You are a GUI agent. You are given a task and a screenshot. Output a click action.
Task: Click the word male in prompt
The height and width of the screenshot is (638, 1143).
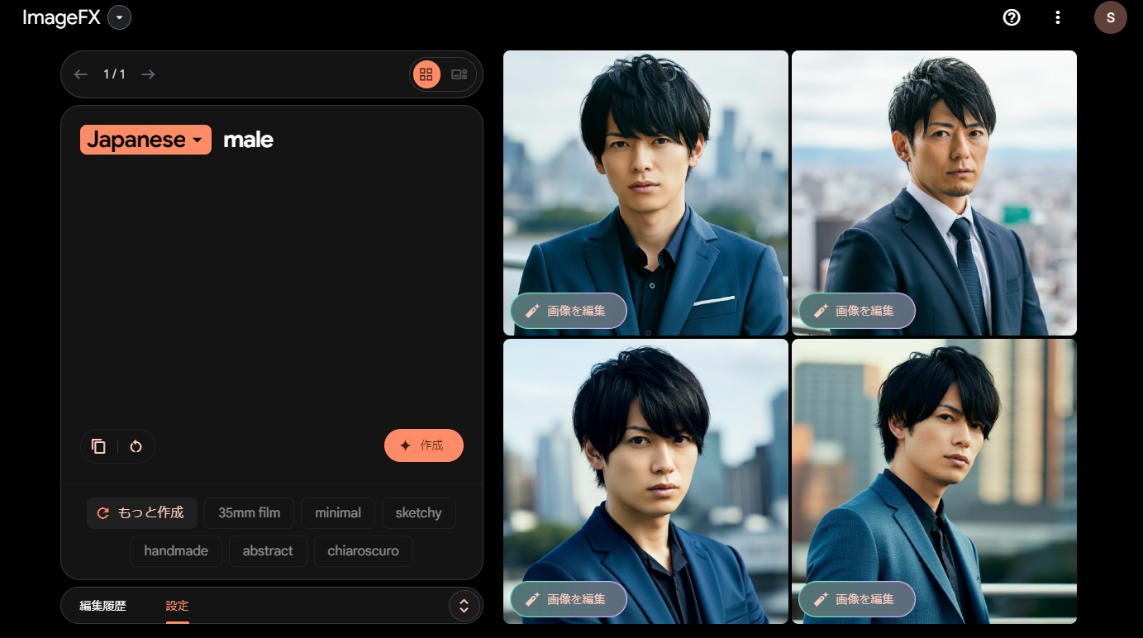(x=248, y=140)
